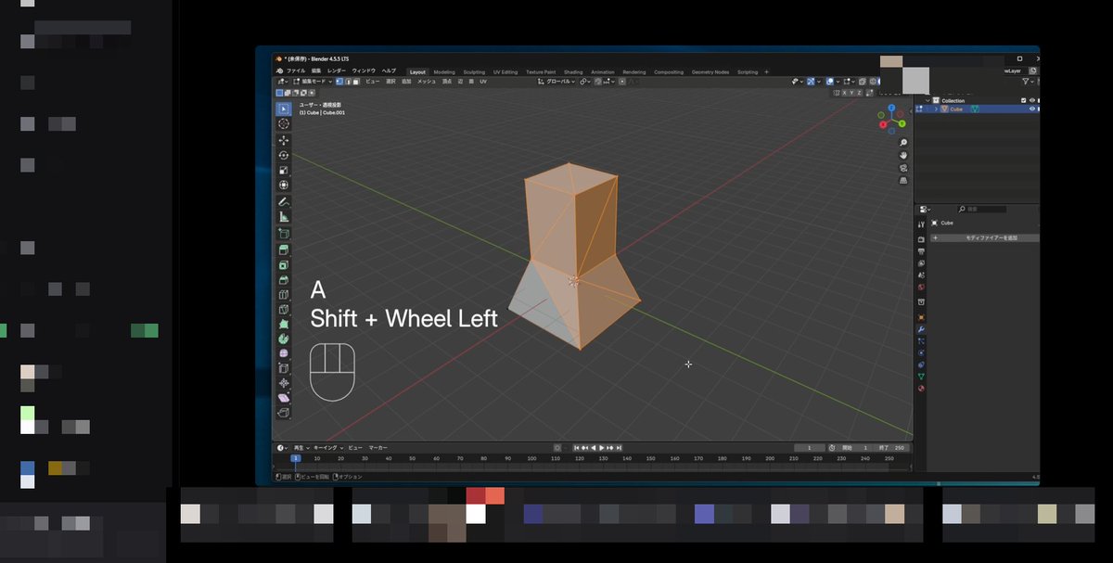Click the hand pan view gizmo

coord(903,155)
